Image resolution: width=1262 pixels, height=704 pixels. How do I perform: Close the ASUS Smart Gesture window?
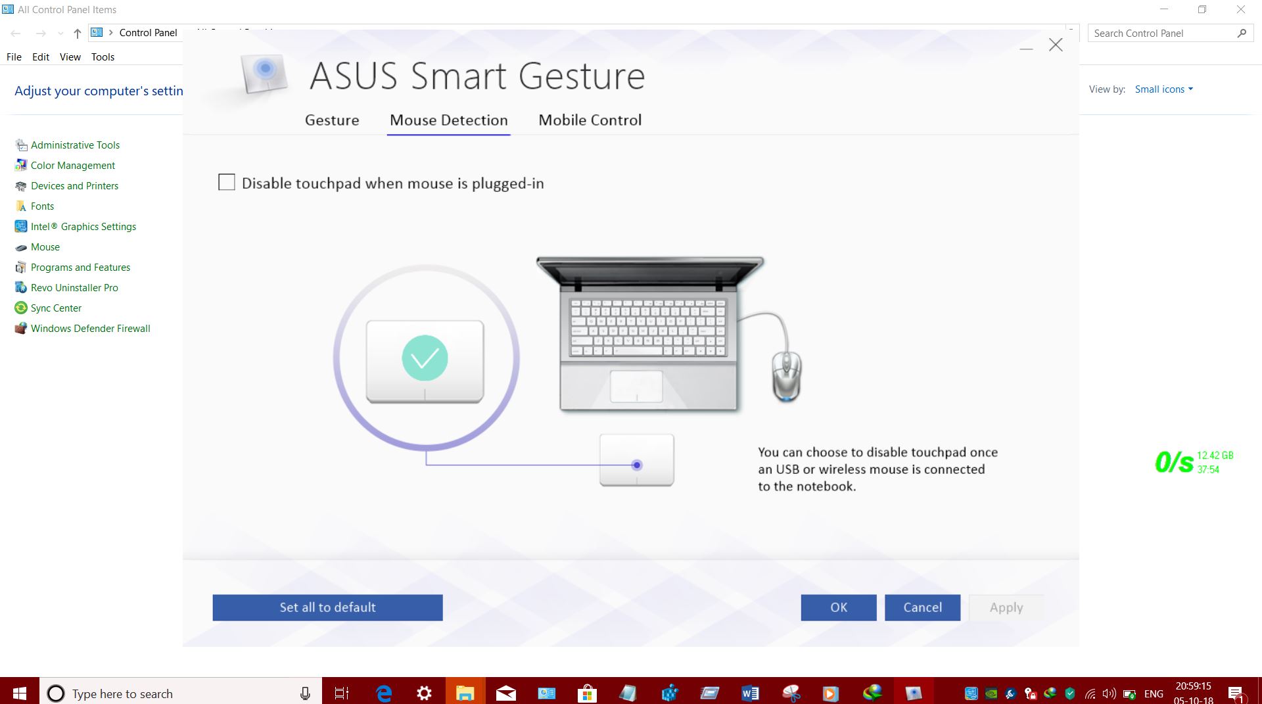click(x=1056, y=45)
